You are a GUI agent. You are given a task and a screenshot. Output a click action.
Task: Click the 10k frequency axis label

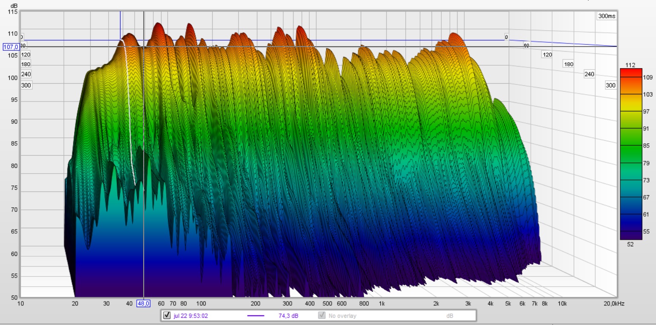(562, 304)
